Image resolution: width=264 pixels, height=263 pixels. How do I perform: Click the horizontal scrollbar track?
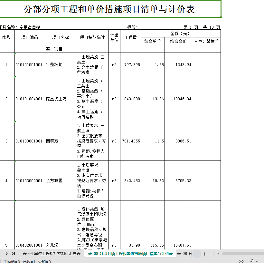coord(243,254)
